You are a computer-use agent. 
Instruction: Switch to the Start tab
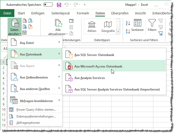21,13
